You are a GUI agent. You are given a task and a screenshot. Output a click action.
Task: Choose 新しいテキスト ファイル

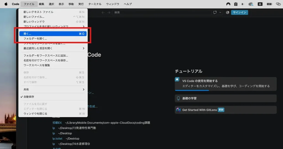(53, 12)
